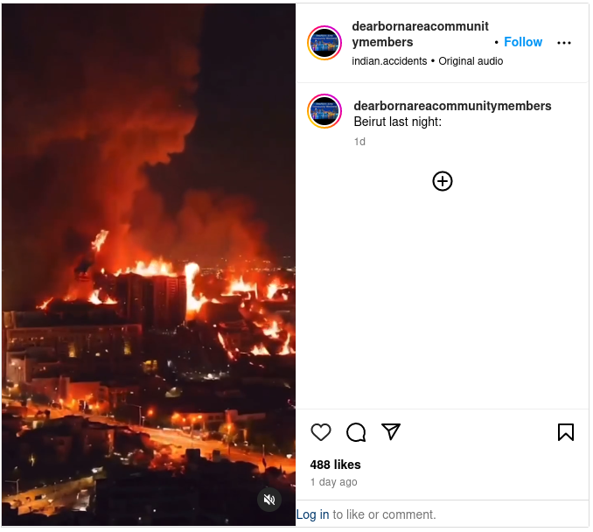
Task: Open the Original audio link
Action: tap(471, 61)
